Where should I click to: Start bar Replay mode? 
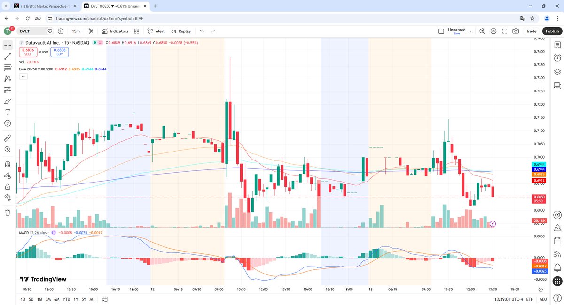pyautogui.click(x=181, y=31)
